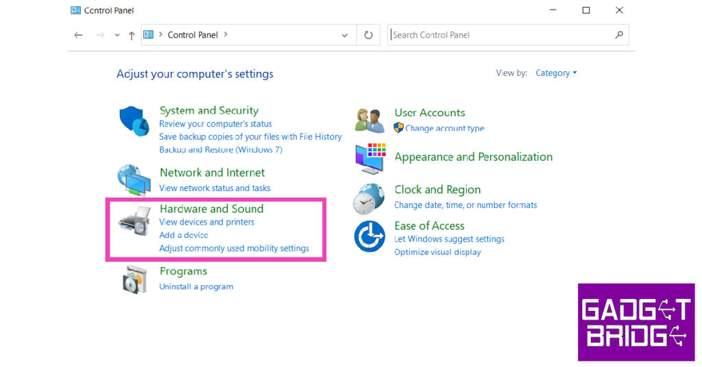Click the Clock and Region icon
The width and height of the screenshot is (702, 367).
(369, 199)
